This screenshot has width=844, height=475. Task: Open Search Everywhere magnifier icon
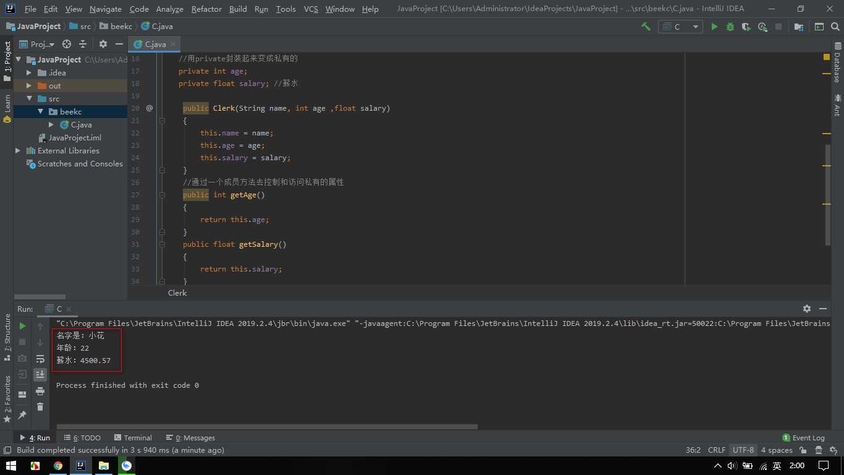[835, 27]
